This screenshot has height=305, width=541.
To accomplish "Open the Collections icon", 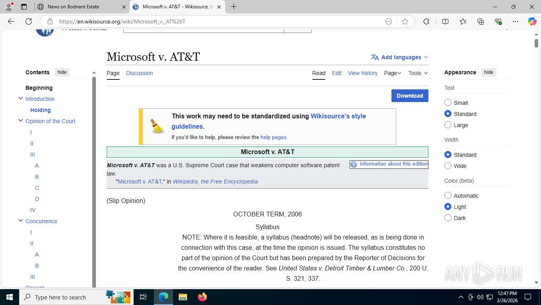I will (x=481, y=21).
